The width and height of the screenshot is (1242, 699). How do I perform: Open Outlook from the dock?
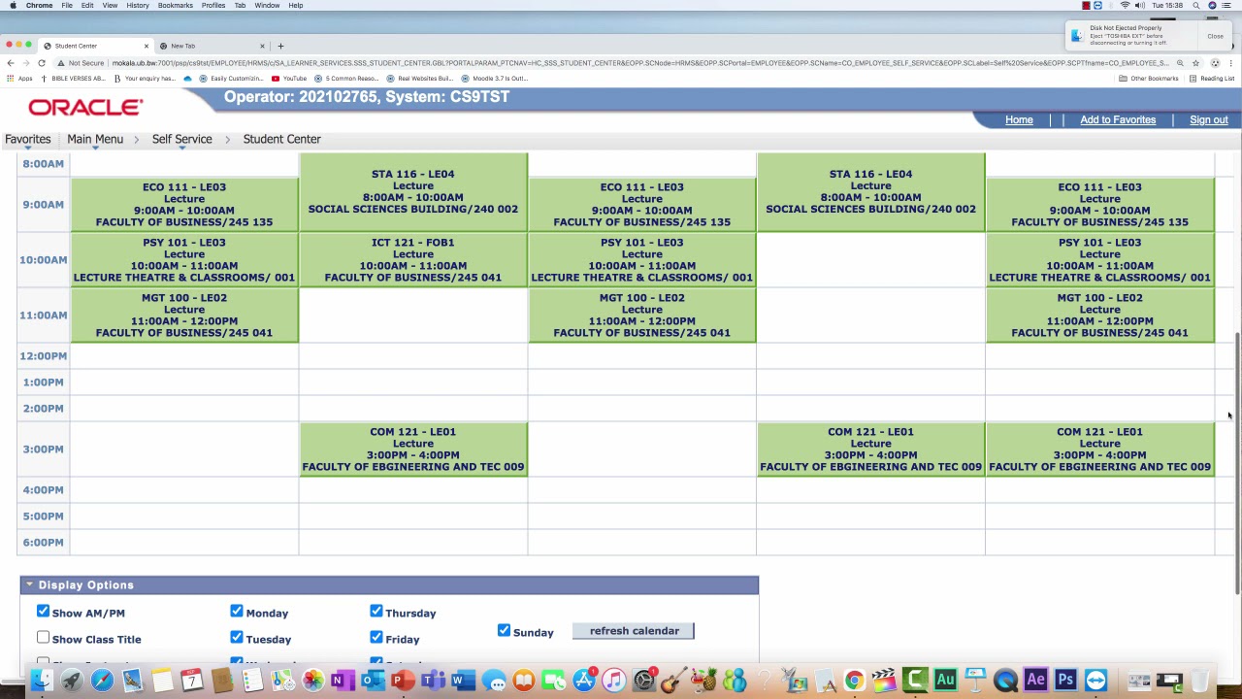pos(373,681)
